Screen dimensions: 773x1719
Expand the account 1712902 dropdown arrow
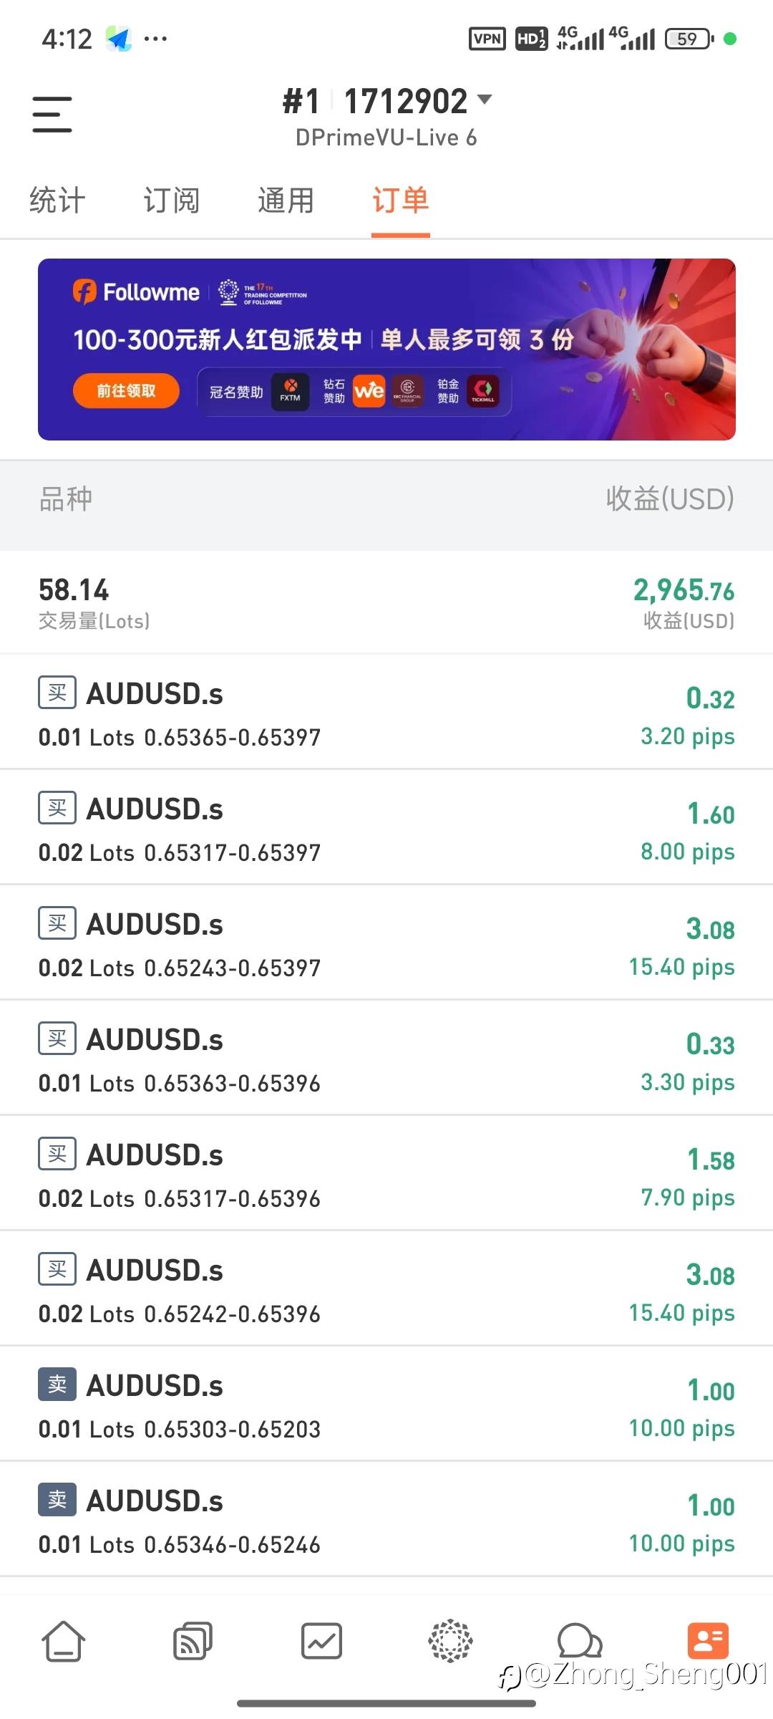485,100
